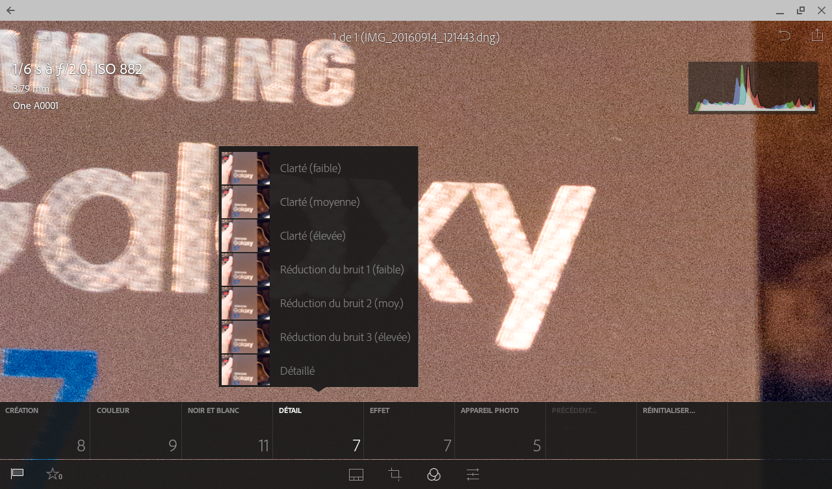The height and width of the screenshot is (489, 832).
Task: Set the star rating icon
Action: click(x=53, y=474)
